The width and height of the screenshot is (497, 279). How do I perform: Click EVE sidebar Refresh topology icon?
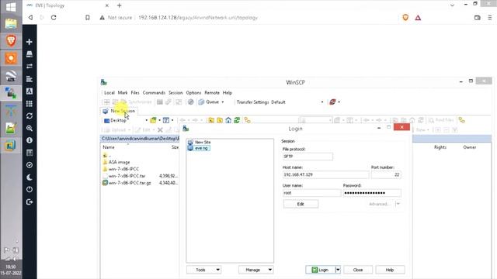tap(30, 115)
